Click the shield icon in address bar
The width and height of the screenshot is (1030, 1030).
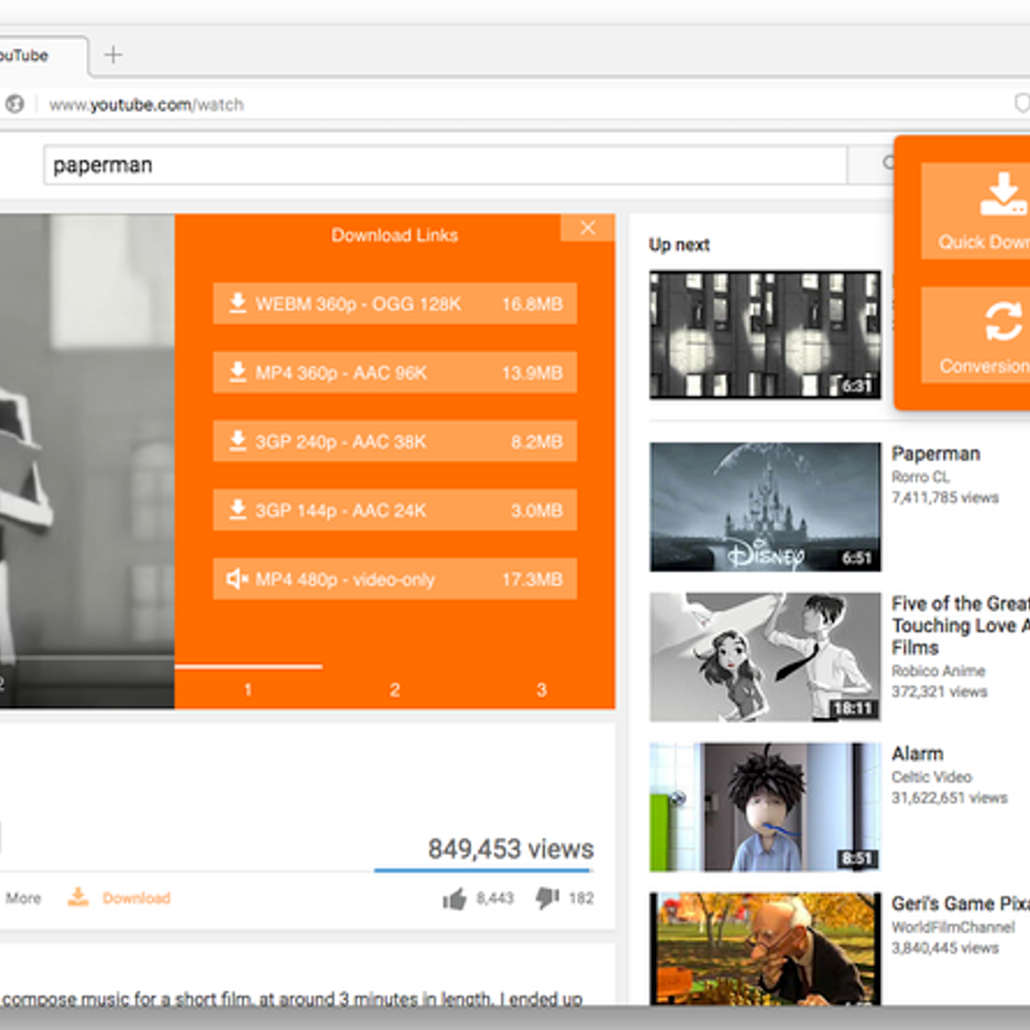1021,103
